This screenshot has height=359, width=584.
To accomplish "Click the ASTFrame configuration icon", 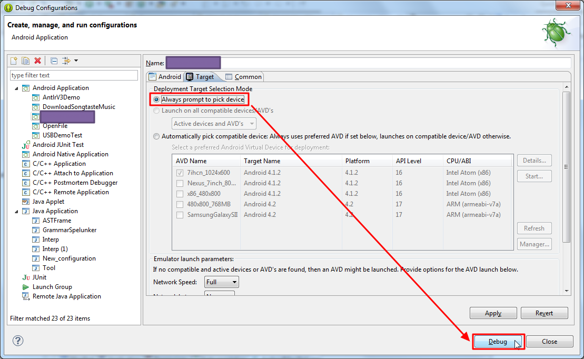I will coord(36,221).
